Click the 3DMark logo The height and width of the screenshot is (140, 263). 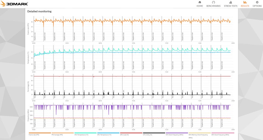14,4
